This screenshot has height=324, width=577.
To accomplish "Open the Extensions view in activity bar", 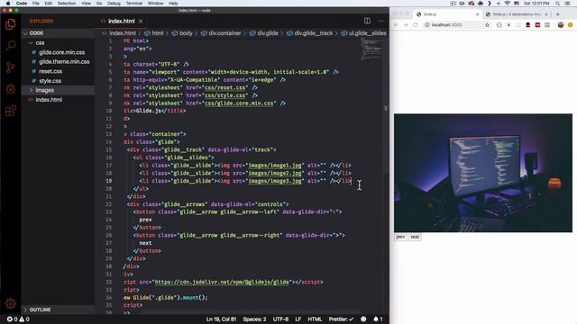I will coord(10,110).
